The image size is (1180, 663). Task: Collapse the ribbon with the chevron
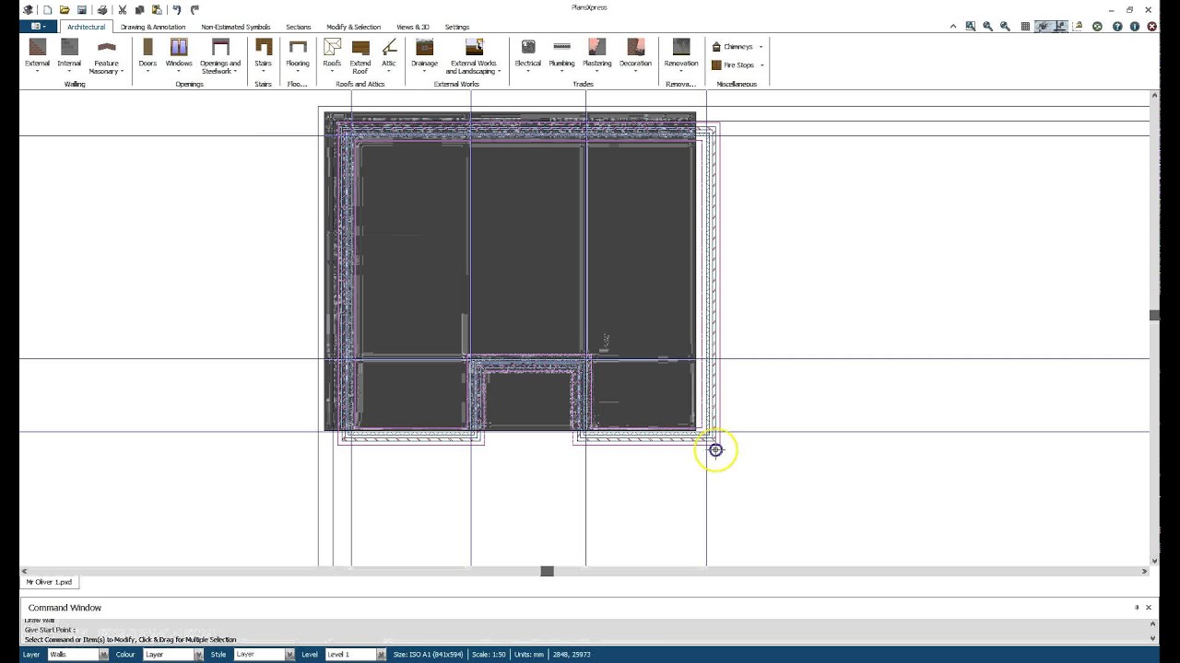pos(953,27)
